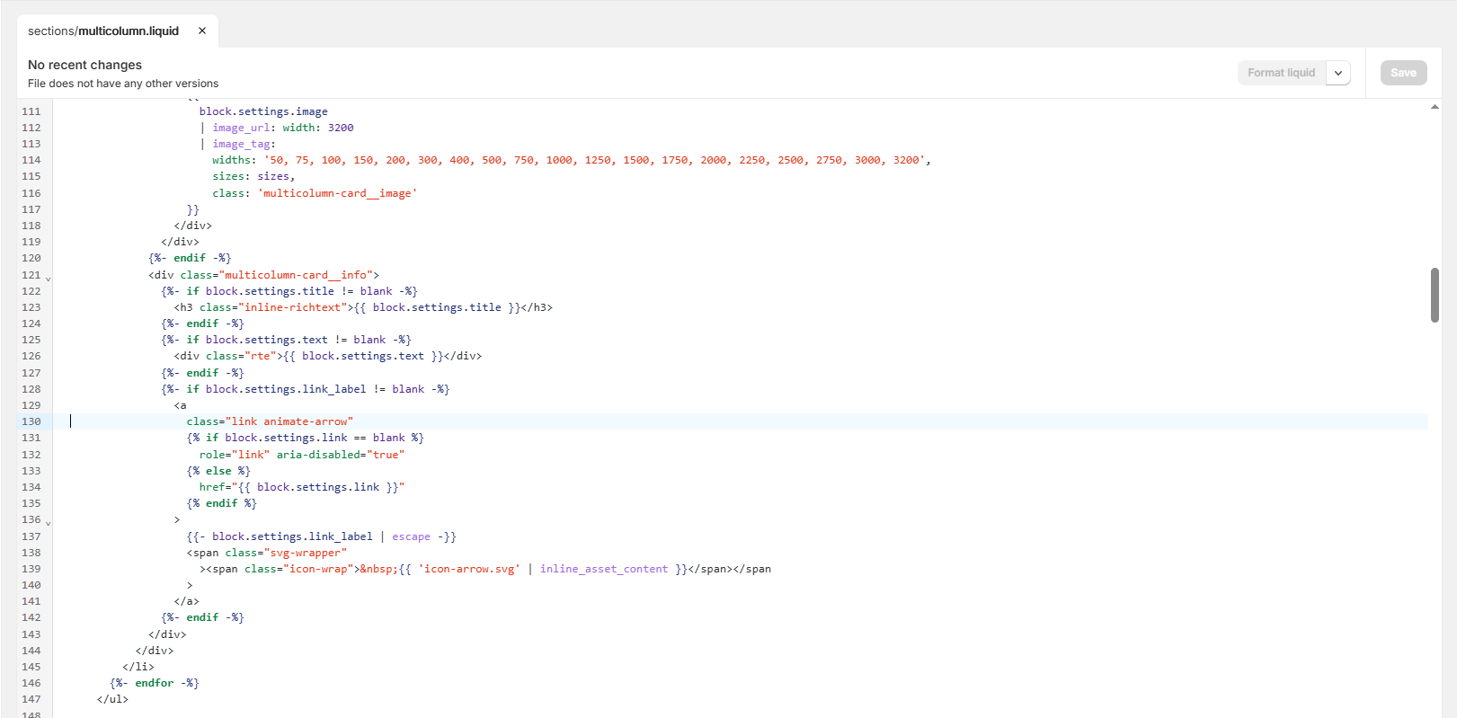Image resolution: width=1457 pixels, height=718 pixels.
Task: Click line number 130 in the gutter
Action: tap(31, 421)
